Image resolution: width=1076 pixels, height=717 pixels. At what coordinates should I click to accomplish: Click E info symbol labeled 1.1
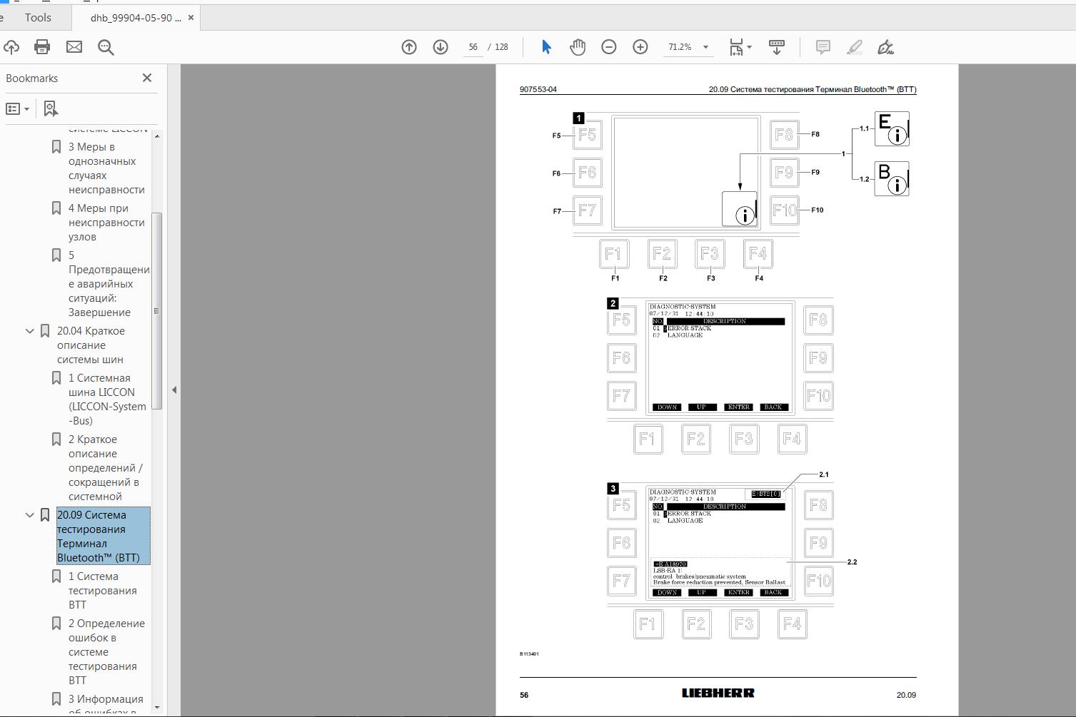pos(892,129)
